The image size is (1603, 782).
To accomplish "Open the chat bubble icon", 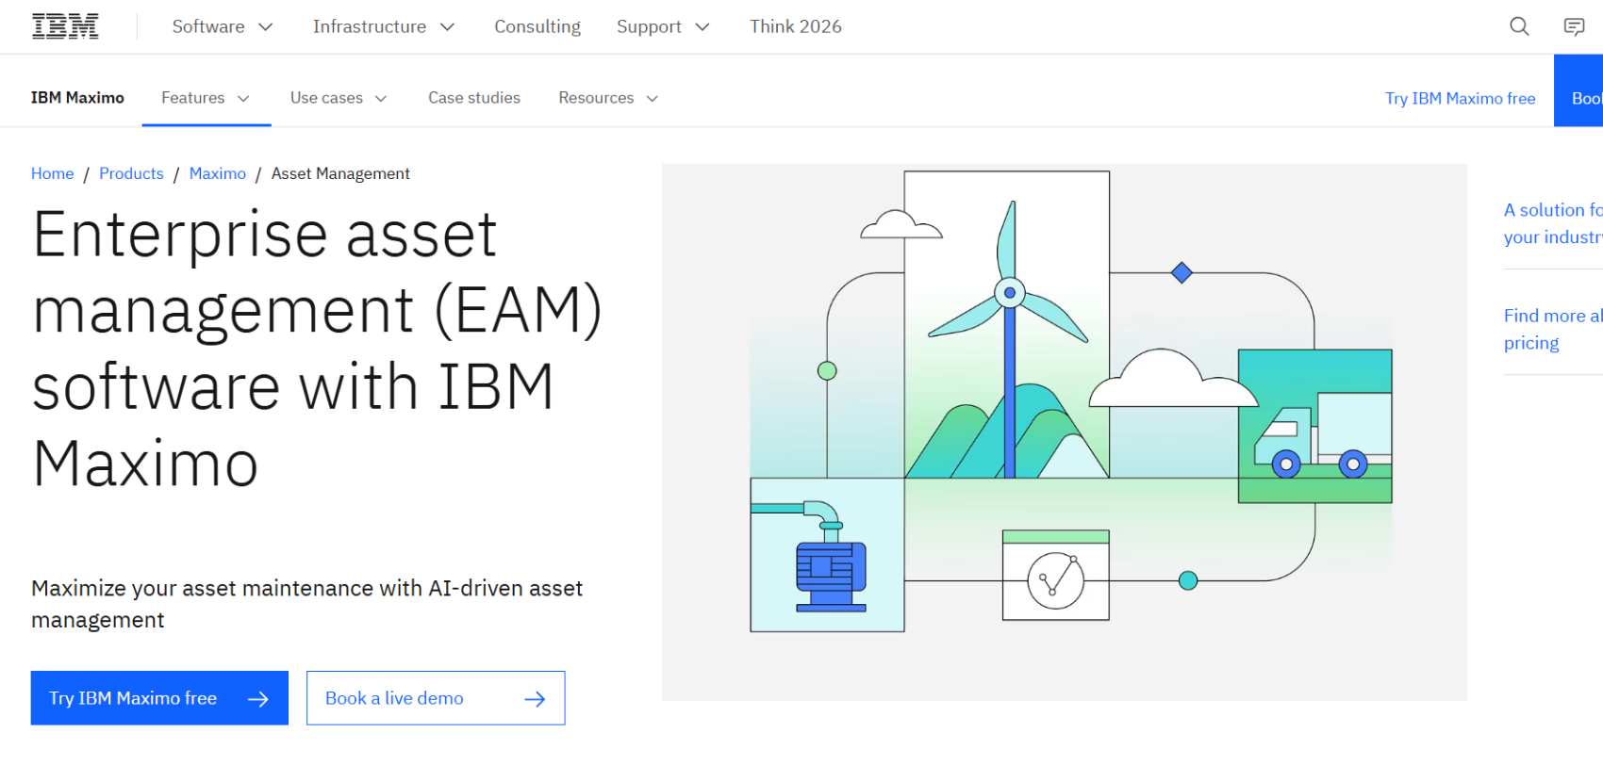I will (x=1574, y=26).
